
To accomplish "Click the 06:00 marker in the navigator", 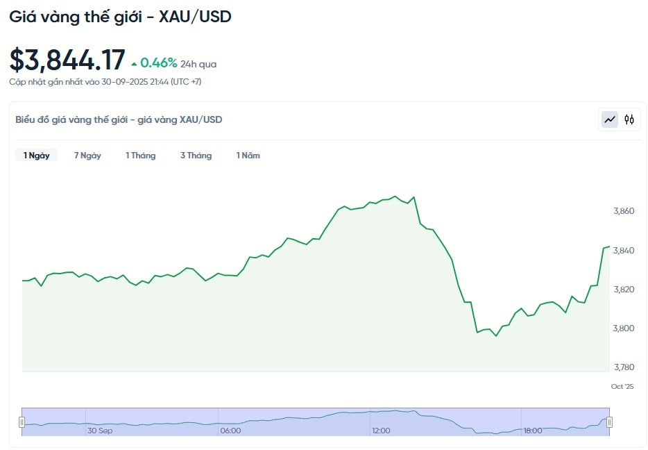I will point(230,431).
